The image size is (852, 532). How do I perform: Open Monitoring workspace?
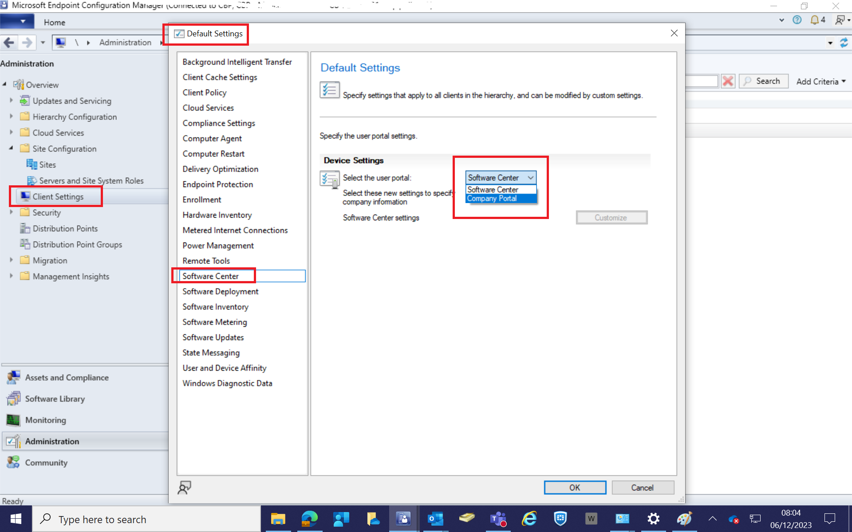coord(45,420)
